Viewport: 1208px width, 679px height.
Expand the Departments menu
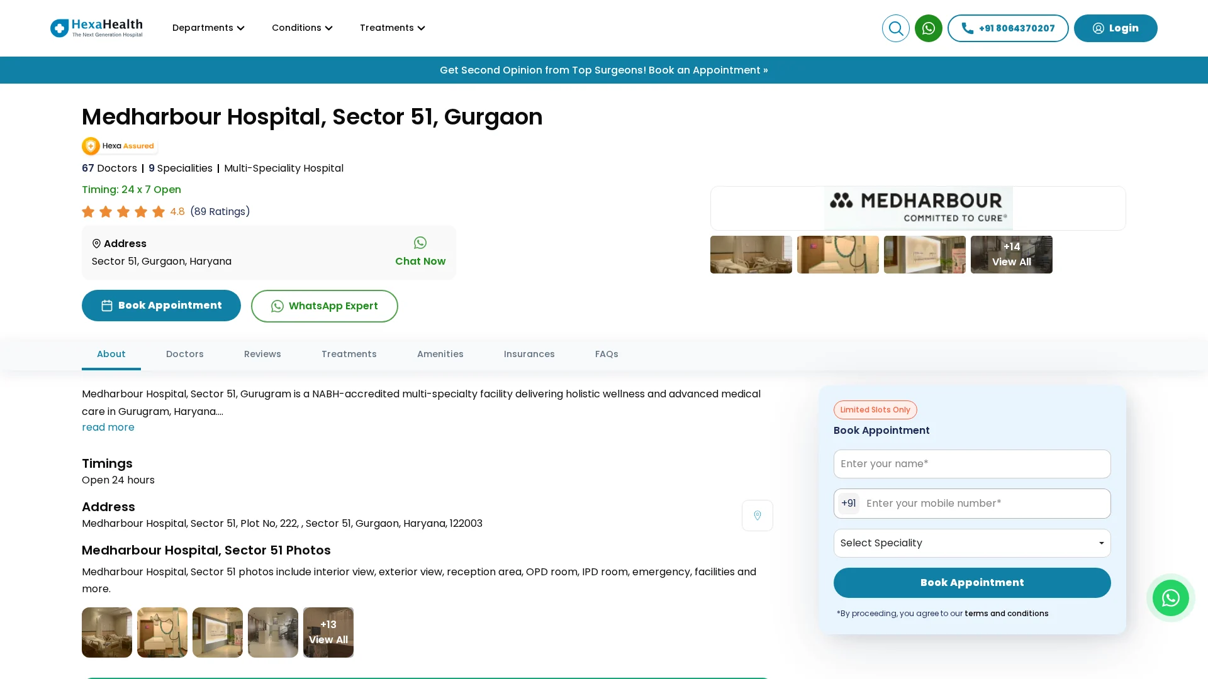(208, 28)
